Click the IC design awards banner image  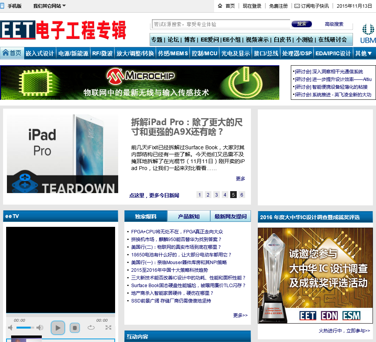pyautogui.click(x=315, y=275)
